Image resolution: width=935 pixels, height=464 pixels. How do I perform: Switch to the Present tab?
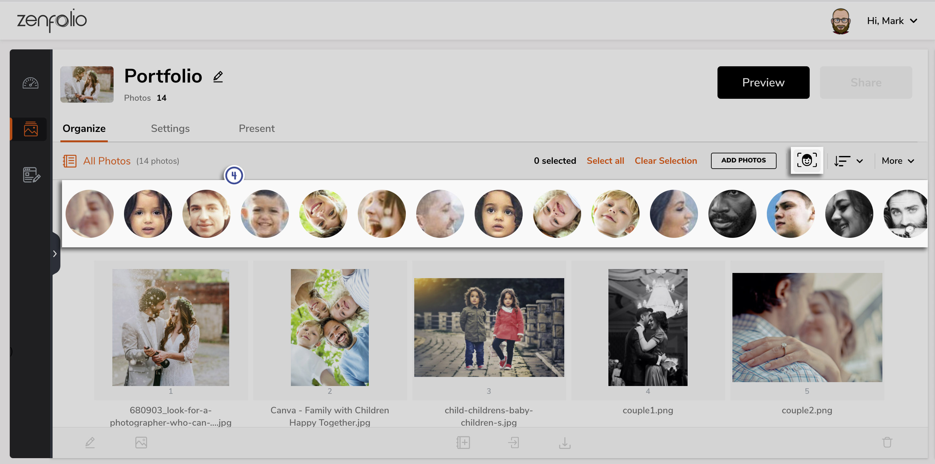pyautogui.click(x=256, y=128)
